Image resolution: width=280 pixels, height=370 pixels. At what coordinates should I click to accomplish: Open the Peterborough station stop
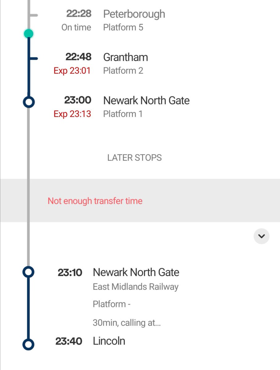coord(134,14)
